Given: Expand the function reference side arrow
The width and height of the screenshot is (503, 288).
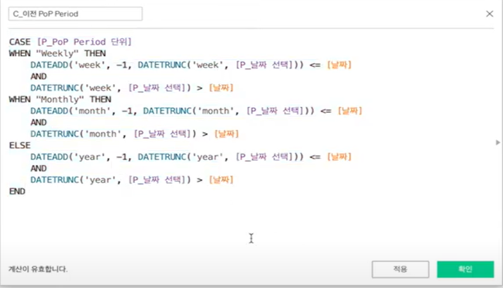Looking at the screenshot, I should pyautogui.click(x=498, y=142).
